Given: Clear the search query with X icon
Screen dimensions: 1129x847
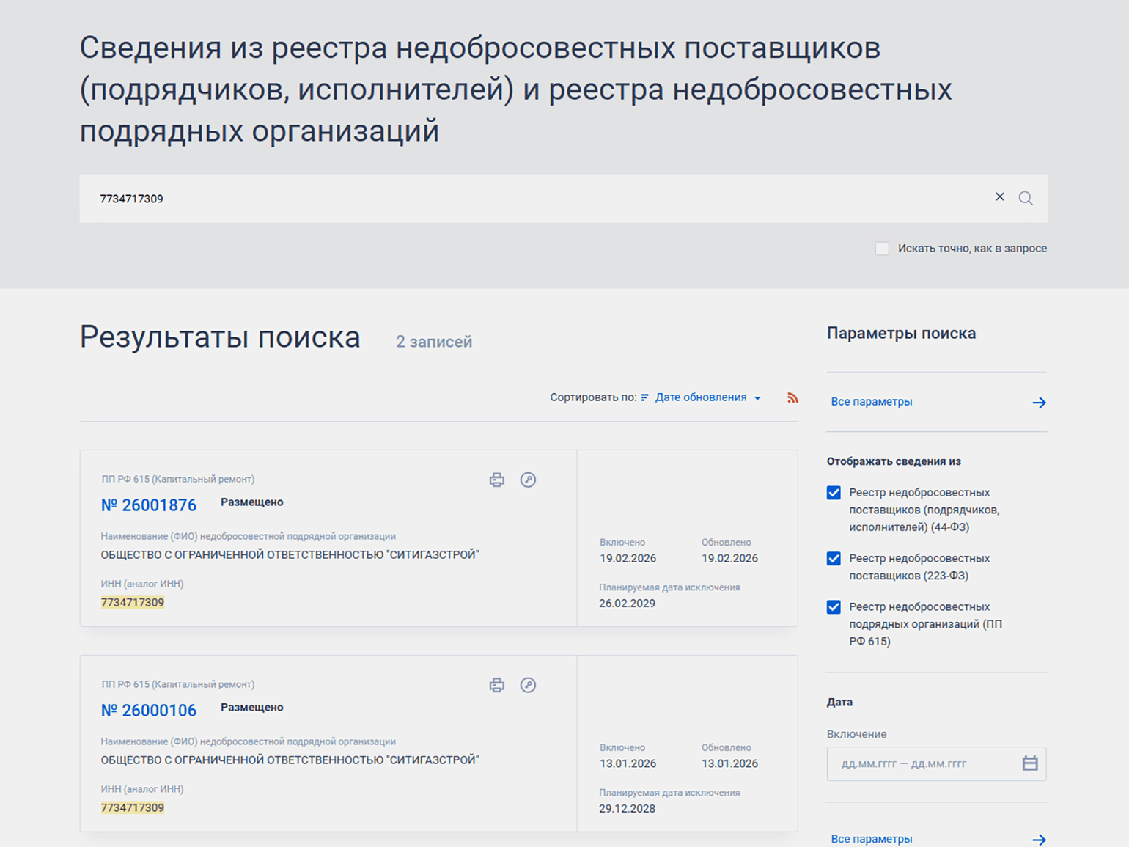Looking at the screenshot, I should pos(999,197).
